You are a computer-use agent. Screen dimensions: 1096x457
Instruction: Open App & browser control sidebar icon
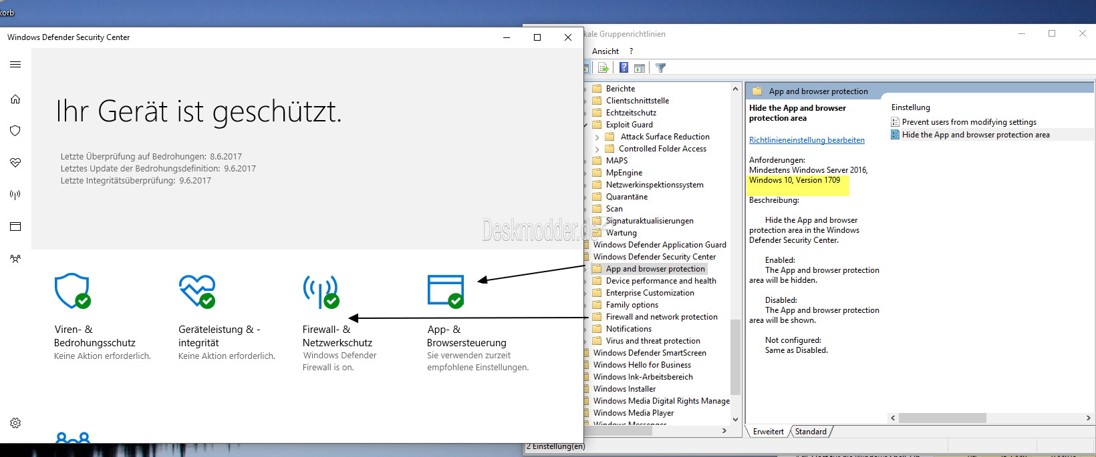tap(15, 226)
